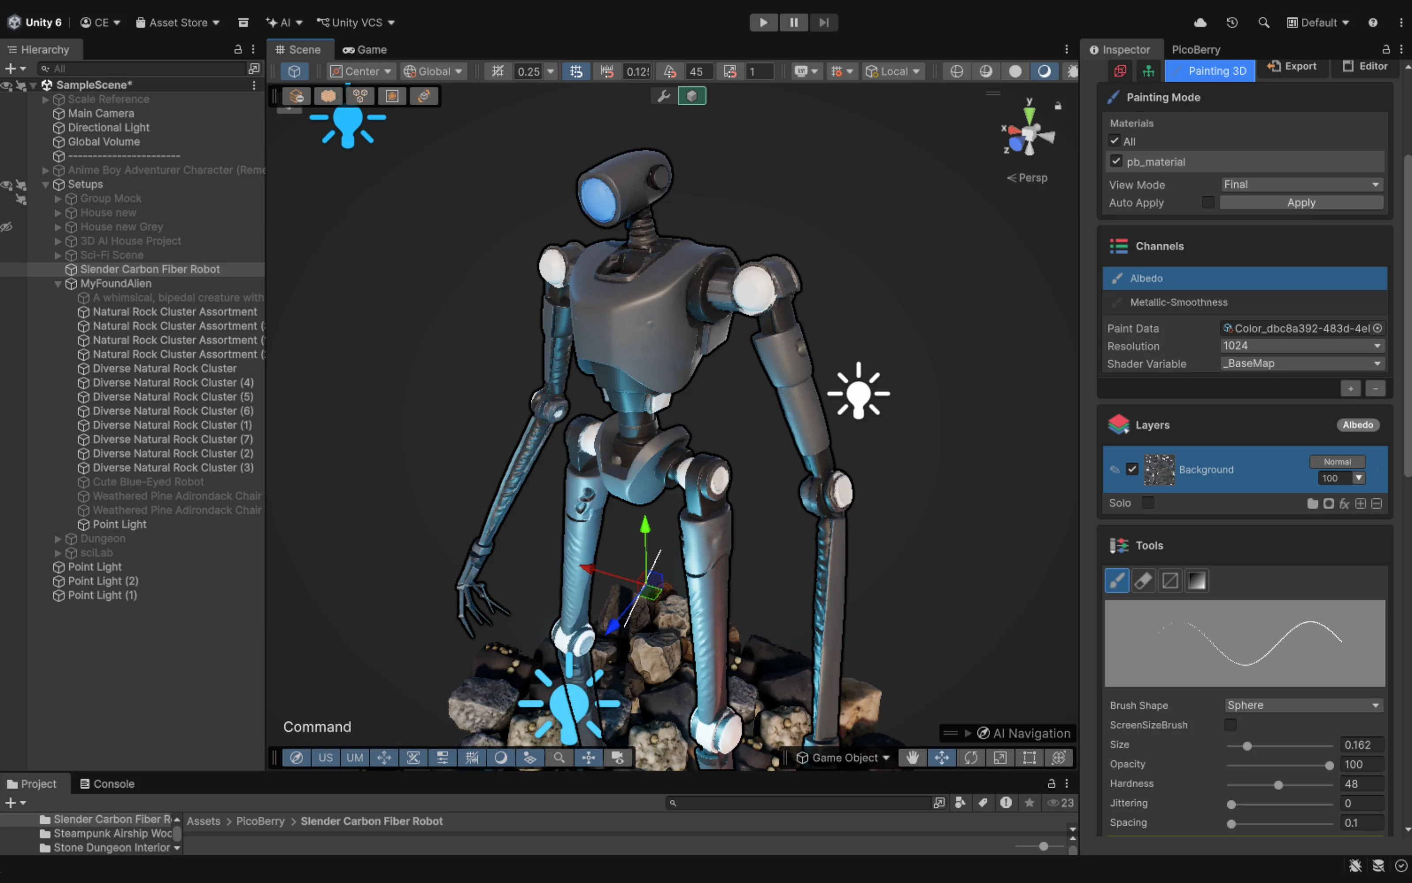Toggle Background layer enabled checkbox

1132,469
